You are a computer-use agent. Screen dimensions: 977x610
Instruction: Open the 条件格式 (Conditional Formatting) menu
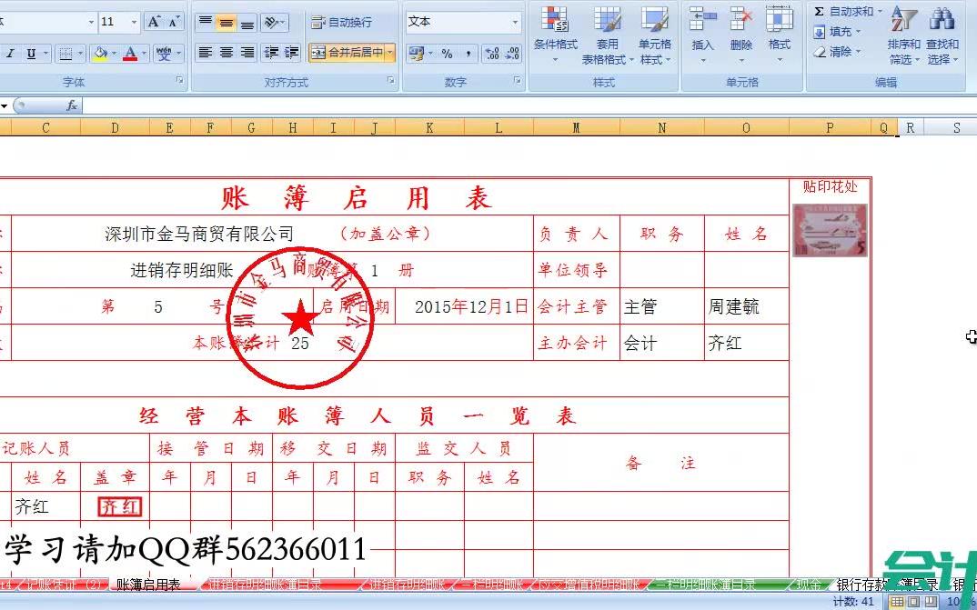click(x=556, y=36)
